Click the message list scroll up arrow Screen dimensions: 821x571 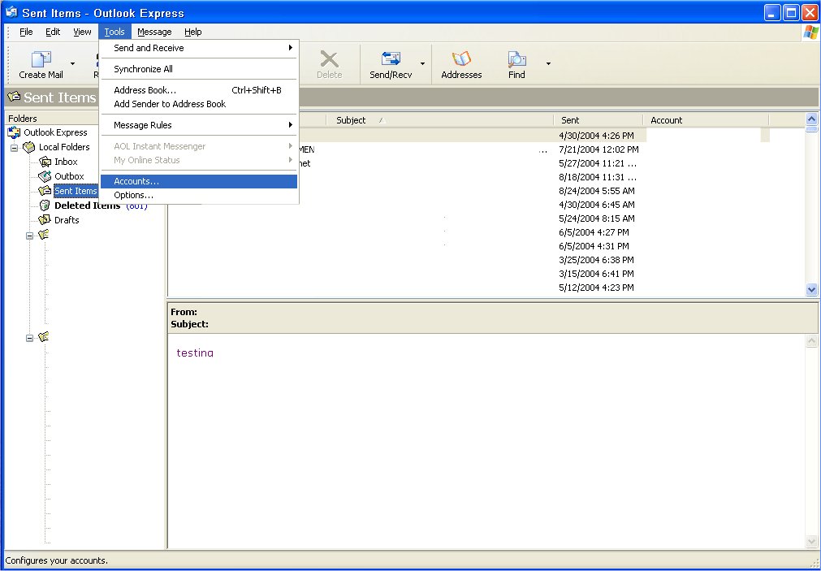(x=812, y=119)
